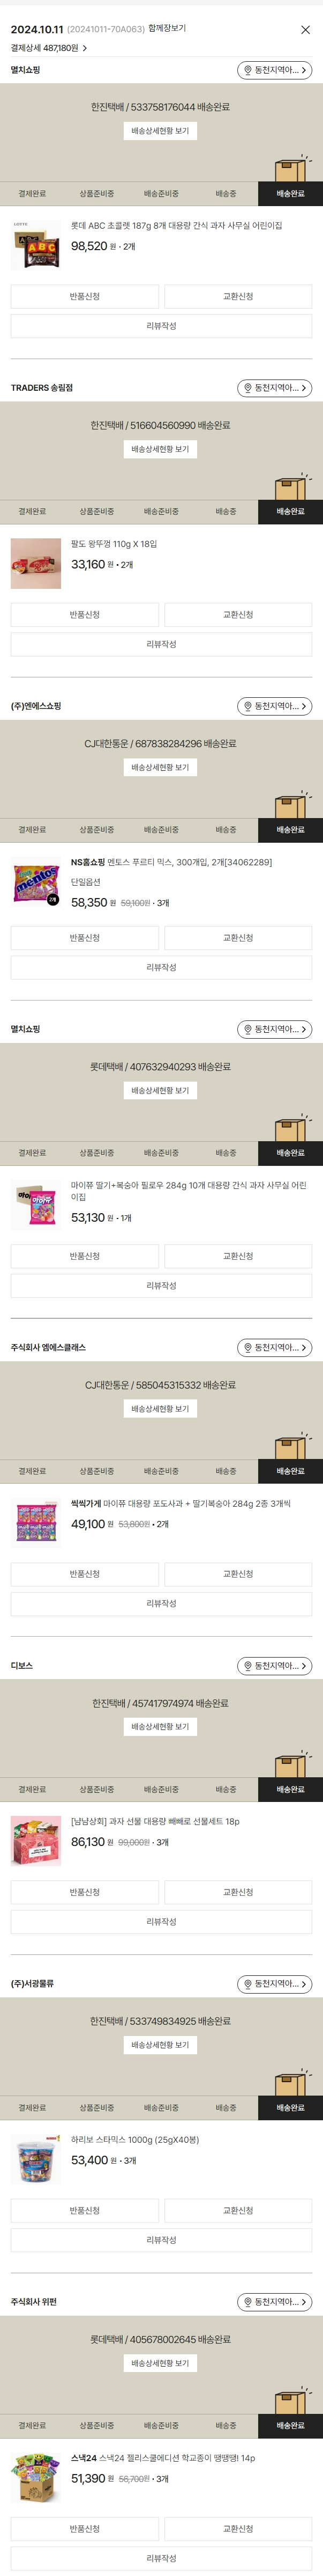Image resolution: width=323 pixels, height=2576 pixels.
Task: Open 동천지역아... dropdown for TRADERS 송림점
Action: point(274,388)
